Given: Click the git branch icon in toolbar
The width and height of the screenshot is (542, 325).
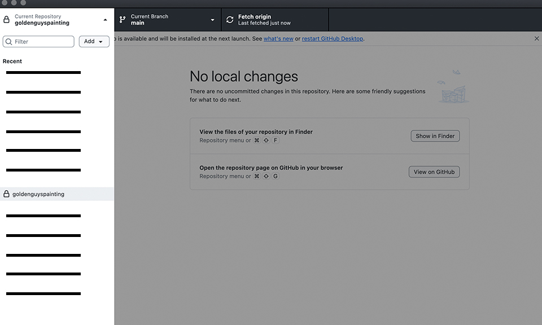Looking at the screenshot, I should tap(123, 20).
